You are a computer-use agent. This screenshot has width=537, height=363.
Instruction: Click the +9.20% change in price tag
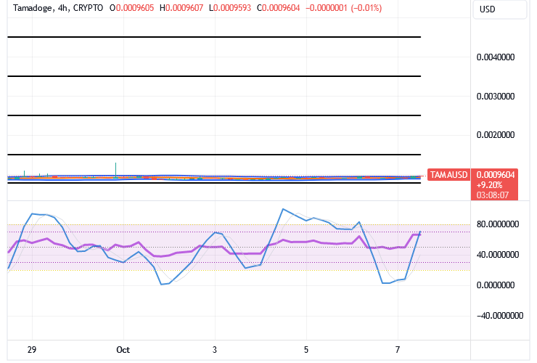tap(489, 185)
